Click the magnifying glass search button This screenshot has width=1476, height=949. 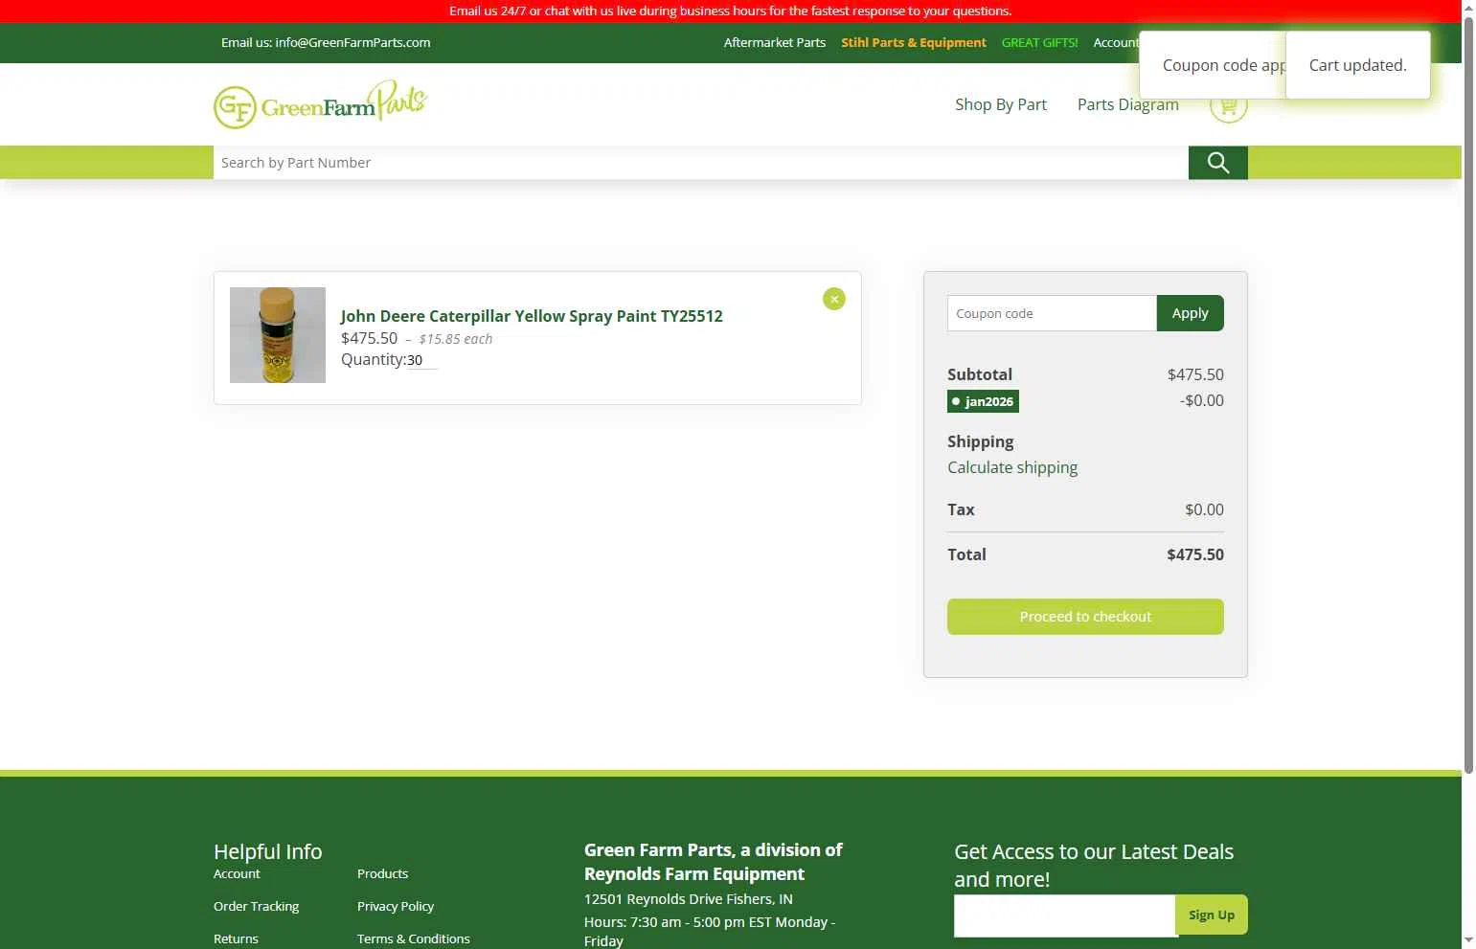1217,163
